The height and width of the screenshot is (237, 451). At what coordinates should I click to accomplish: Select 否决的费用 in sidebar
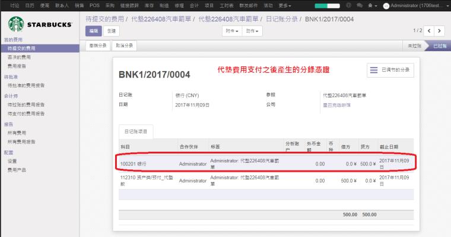pyautogui.click(x=19, y=57)
